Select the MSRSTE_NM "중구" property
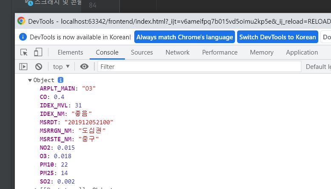This screenshot has width=331, height=189. (x=69, y=139)
